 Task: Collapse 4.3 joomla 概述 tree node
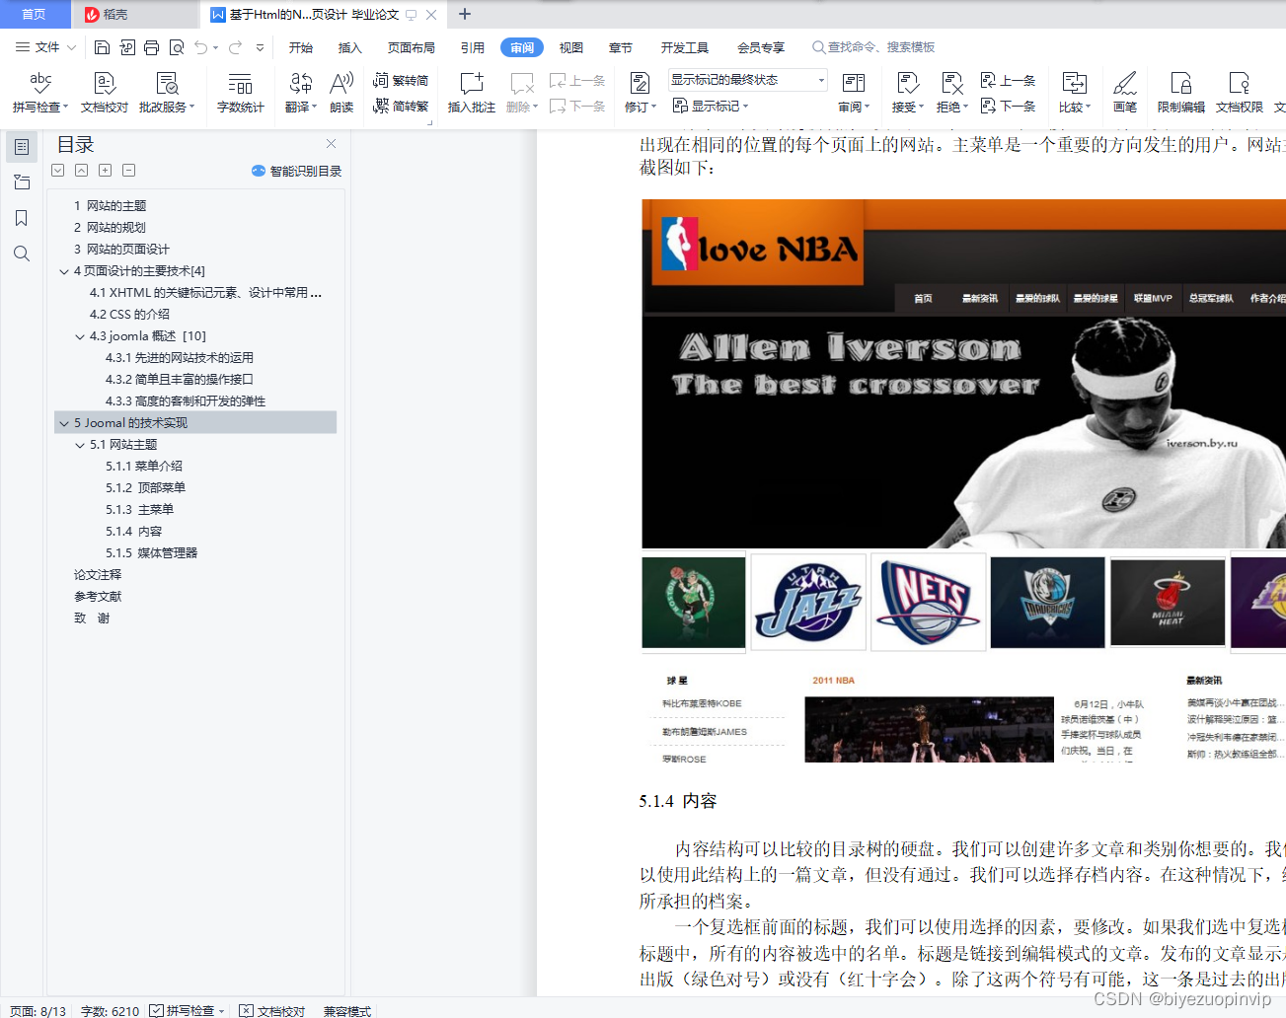80,336
